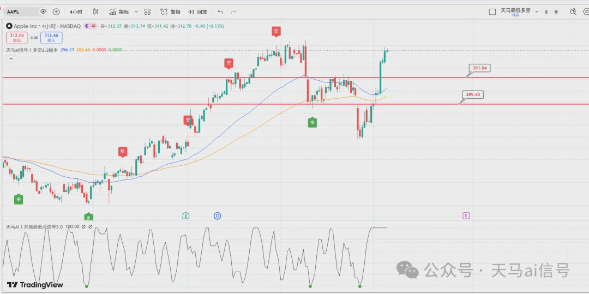
Task: Open the indicator templates grid icon
Action: [x=147, y=11]
